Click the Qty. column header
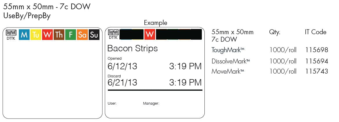This screenshot has width=339, height=122. click(x=275, y=32)
